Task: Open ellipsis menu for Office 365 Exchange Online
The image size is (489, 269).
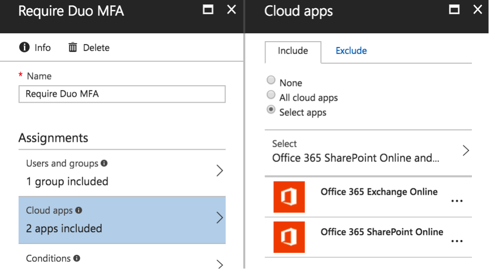Action: pyautogui.click(x=457, y=201)
